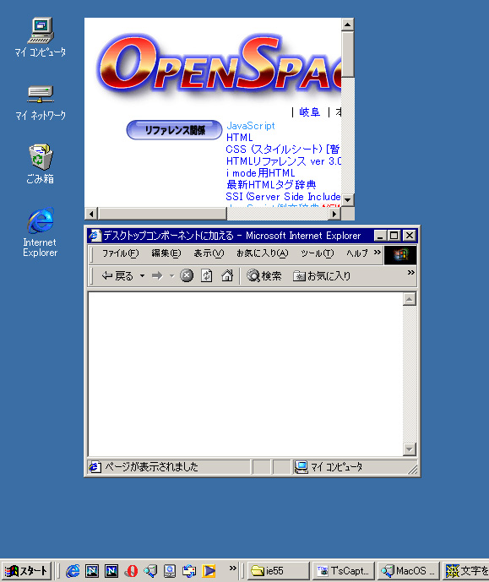Click the forward arrow in IE toolbar
The image size is (489, 582).
point(158,275)
